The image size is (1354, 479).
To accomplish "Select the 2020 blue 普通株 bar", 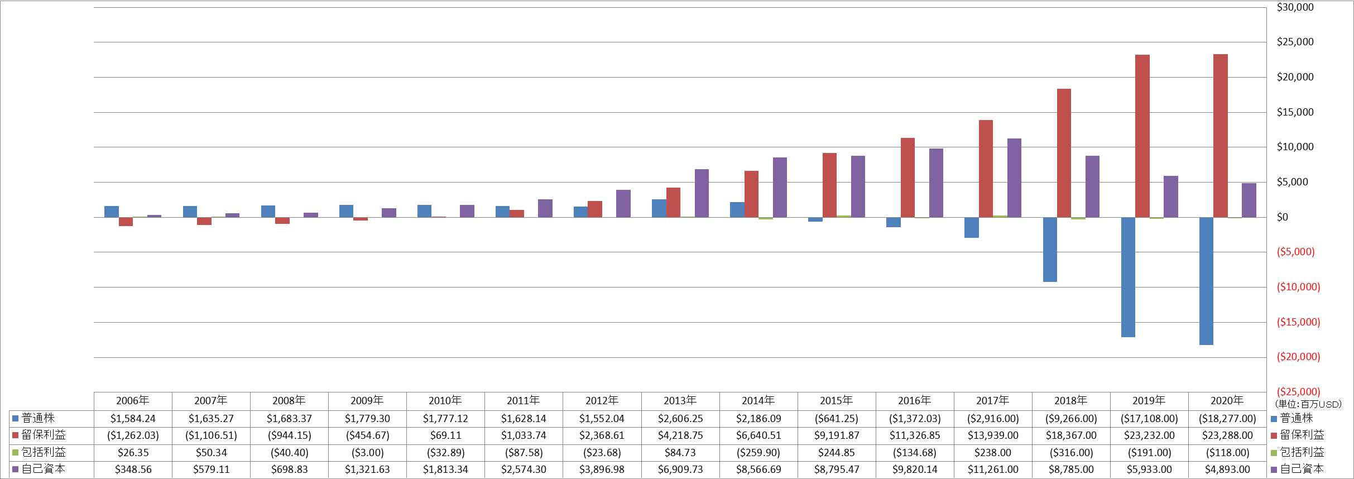I will (1206, 281).
